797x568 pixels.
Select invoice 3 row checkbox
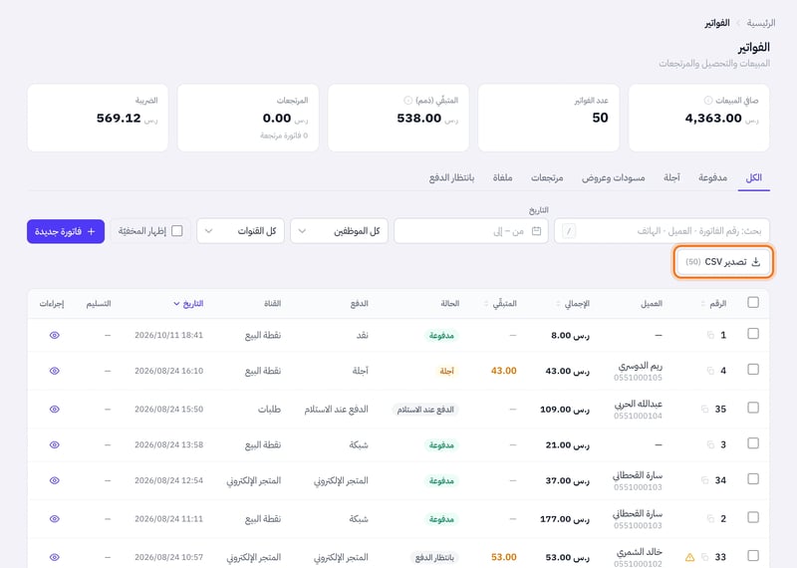(753, 443)
